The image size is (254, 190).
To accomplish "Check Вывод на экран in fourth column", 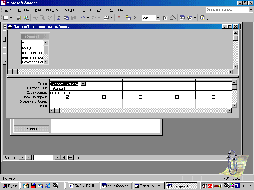I will pos(177,97).
